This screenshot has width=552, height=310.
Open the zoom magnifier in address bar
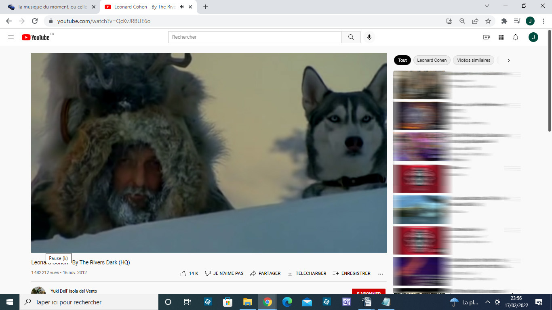462,21
